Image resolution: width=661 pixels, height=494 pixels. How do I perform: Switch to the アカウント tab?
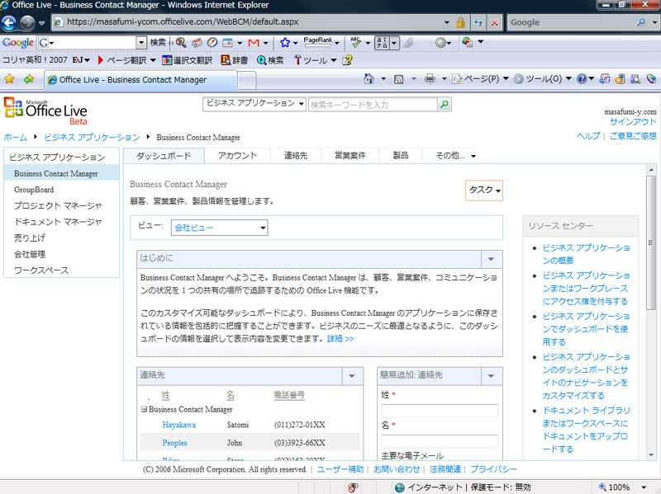point(237,156)
